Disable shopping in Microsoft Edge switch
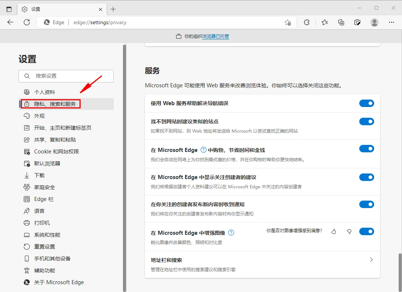The height and width of the screenshot is (292, 402). point(366,149)
